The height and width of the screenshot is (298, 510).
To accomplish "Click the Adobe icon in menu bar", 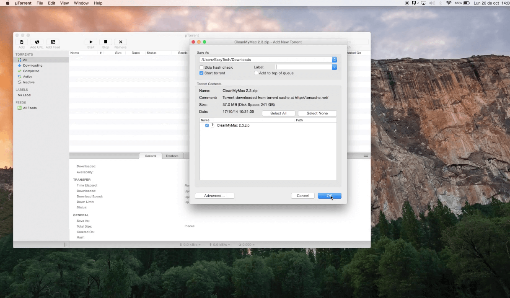I will point(415,3).
